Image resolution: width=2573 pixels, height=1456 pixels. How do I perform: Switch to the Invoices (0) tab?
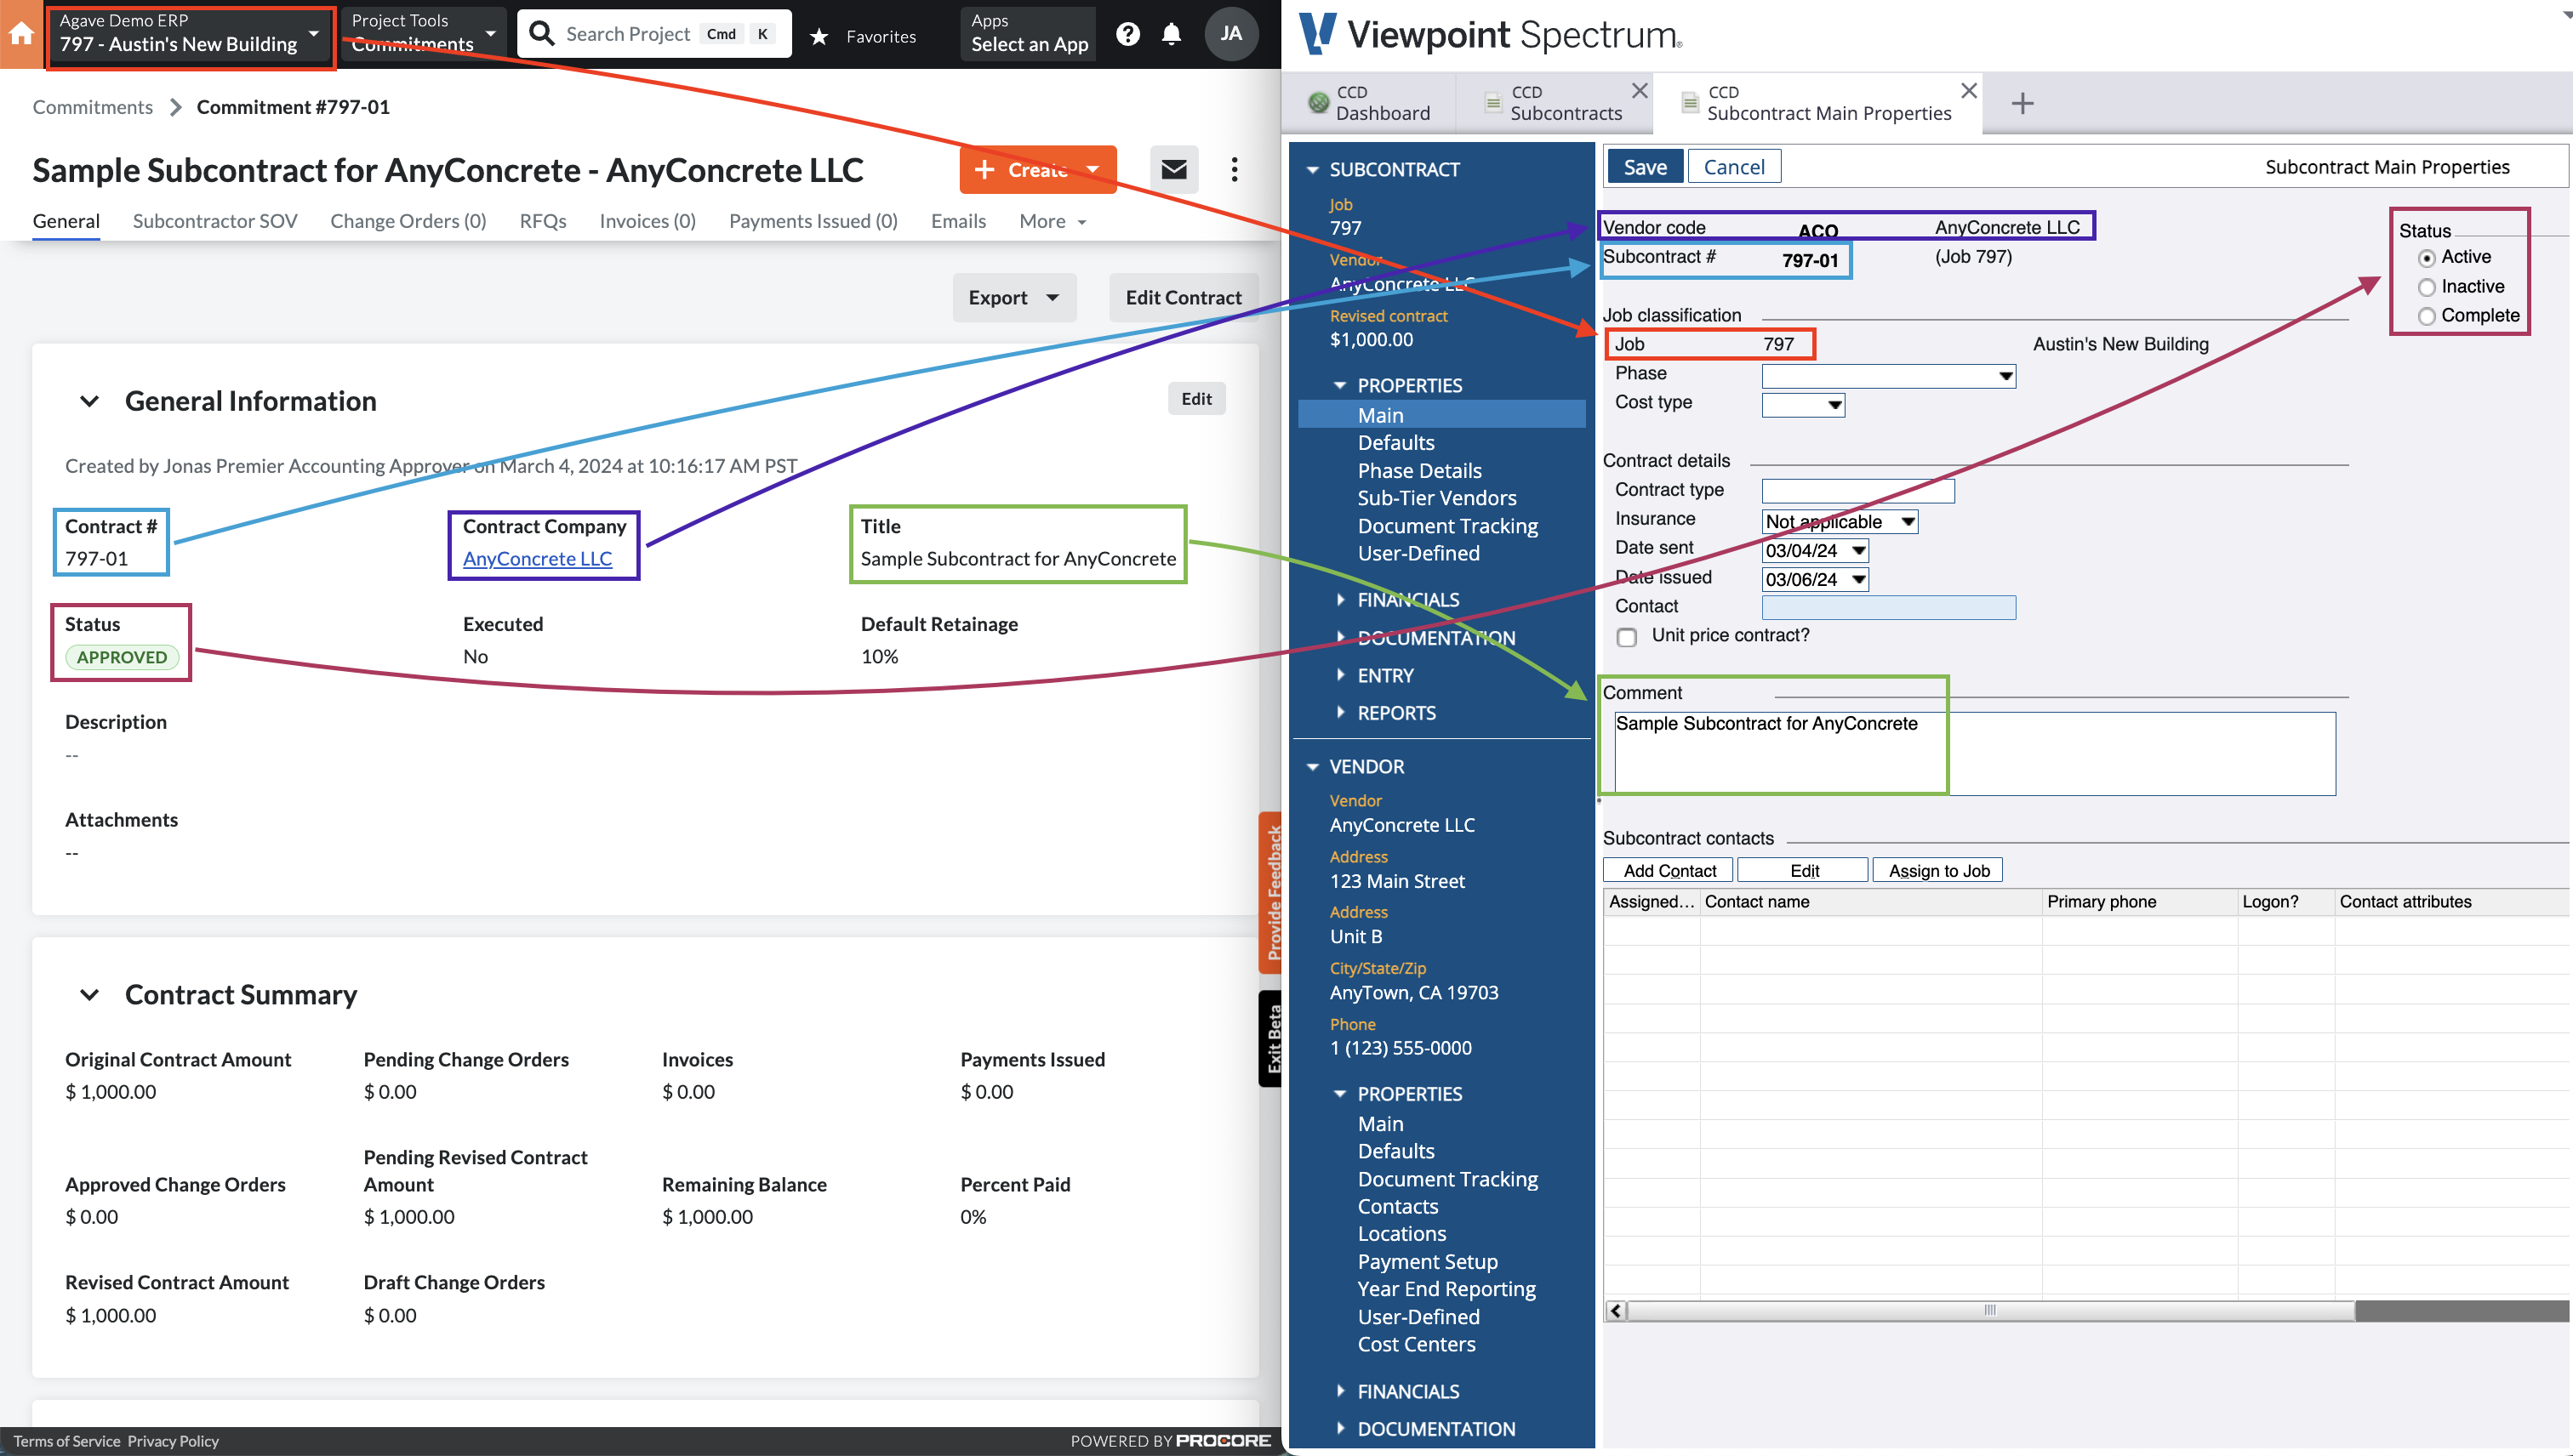[648, 221]
